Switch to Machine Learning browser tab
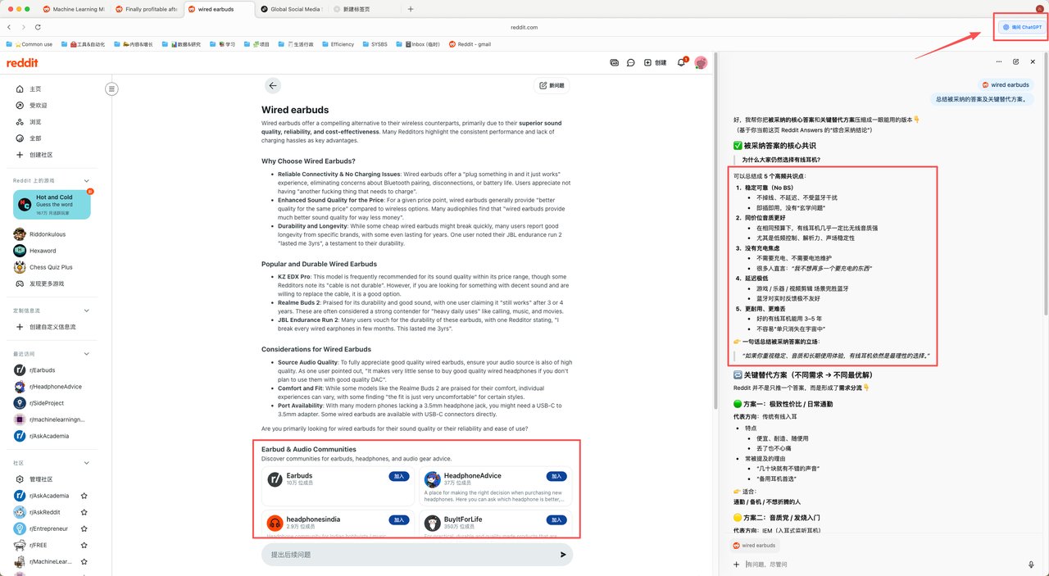1049x576 pixels. 74,9
